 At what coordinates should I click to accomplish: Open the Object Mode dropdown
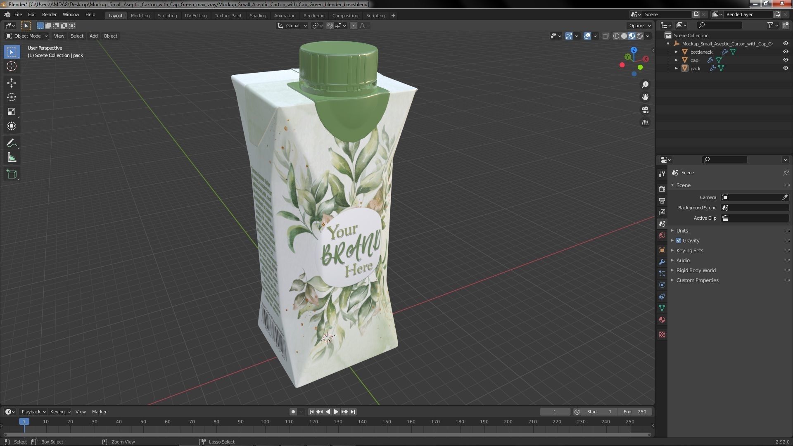pos(27,36)
